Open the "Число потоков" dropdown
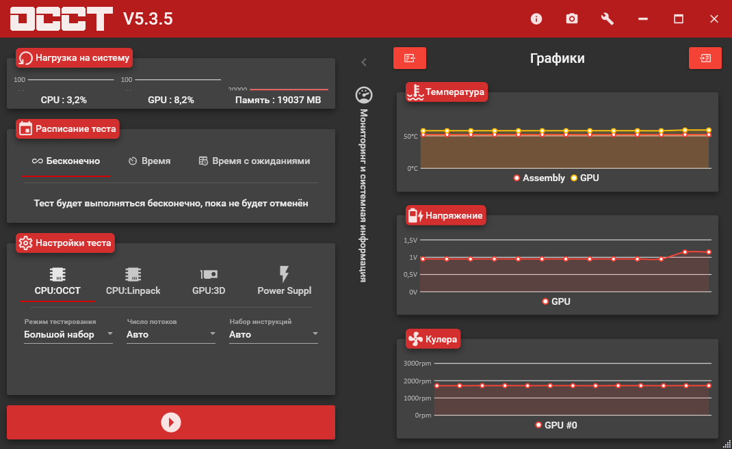This screenshot has height=449, width=732. 171,334
